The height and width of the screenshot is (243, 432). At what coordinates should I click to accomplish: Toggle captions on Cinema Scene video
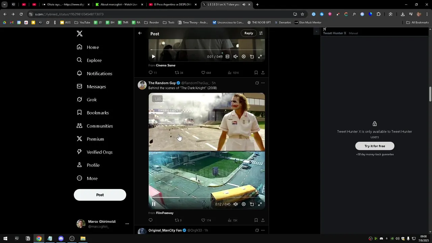(227, 57)
